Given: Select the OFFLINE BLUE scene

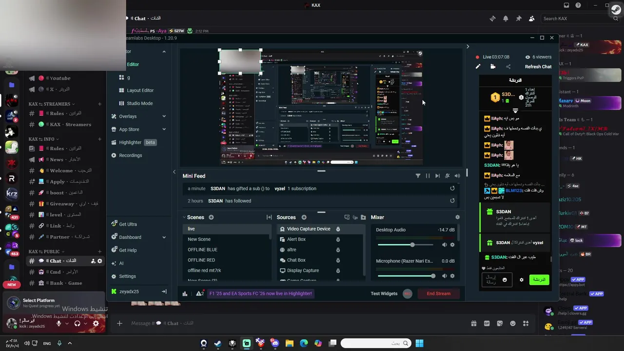Looking at the screenshot, I should click(x=202, y=250).
